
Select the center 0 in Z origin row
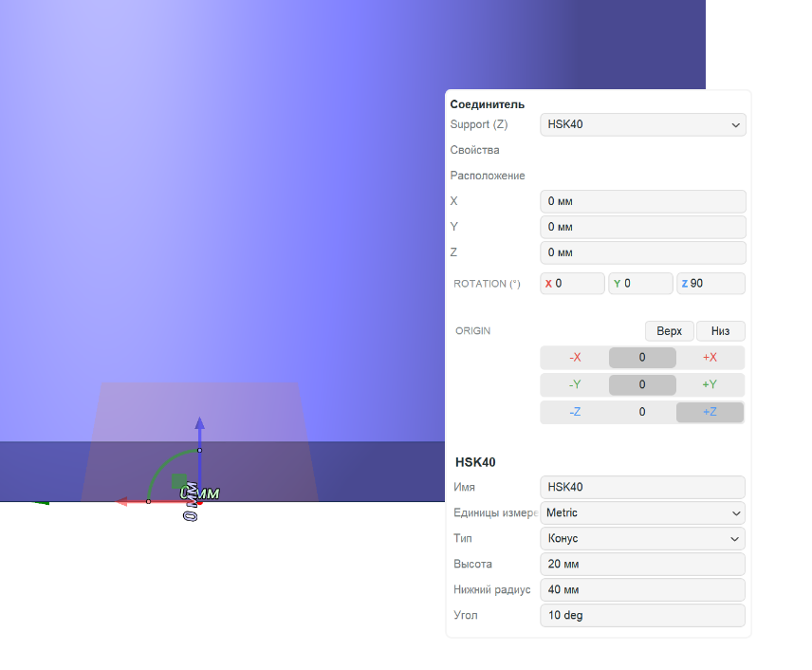(642, 413)
